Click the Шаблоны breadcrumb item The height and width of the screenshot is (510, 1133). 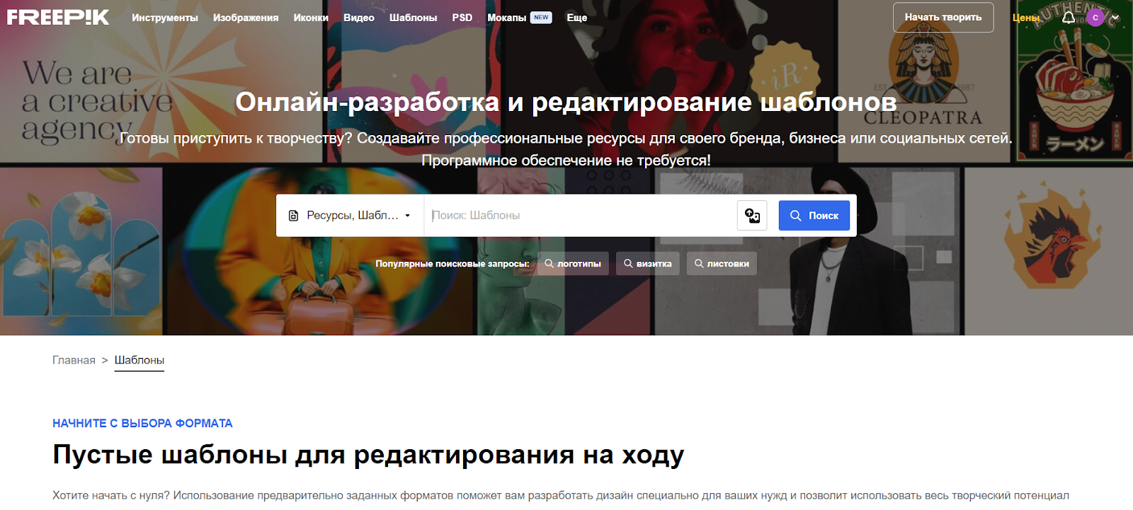tap(140, 360)
